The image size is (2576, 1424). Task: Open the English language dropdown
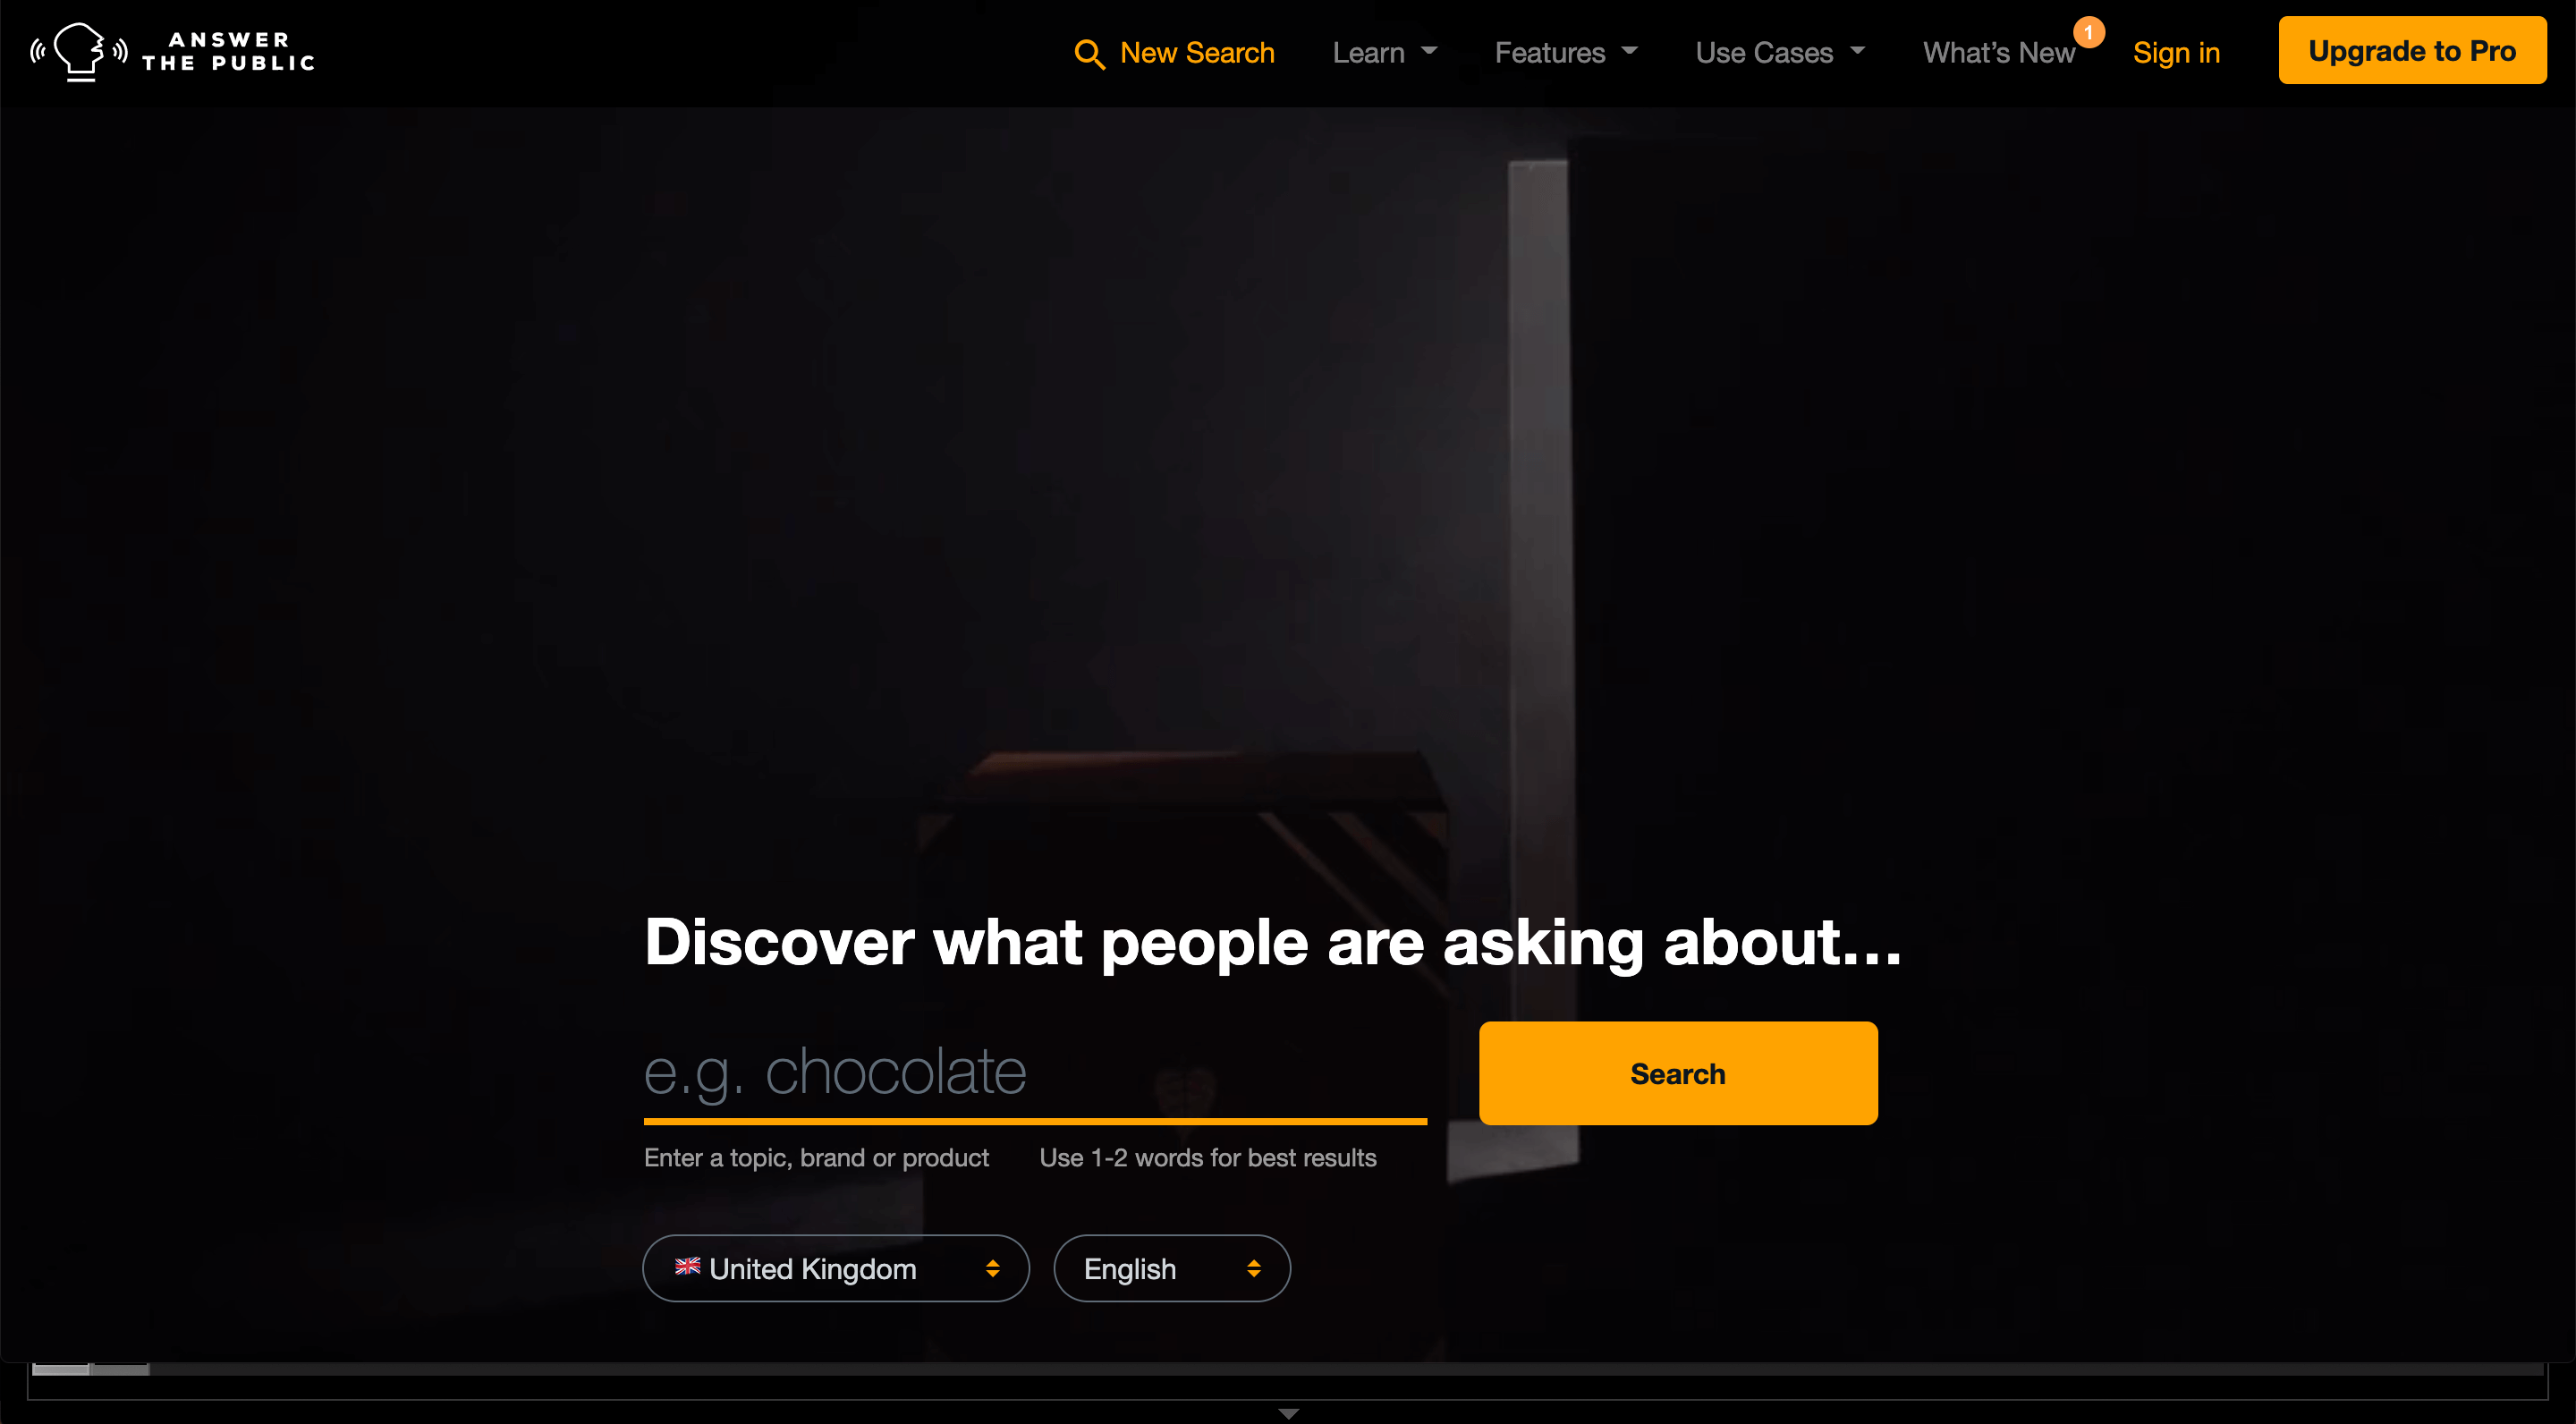(x=1172, y=1268)
